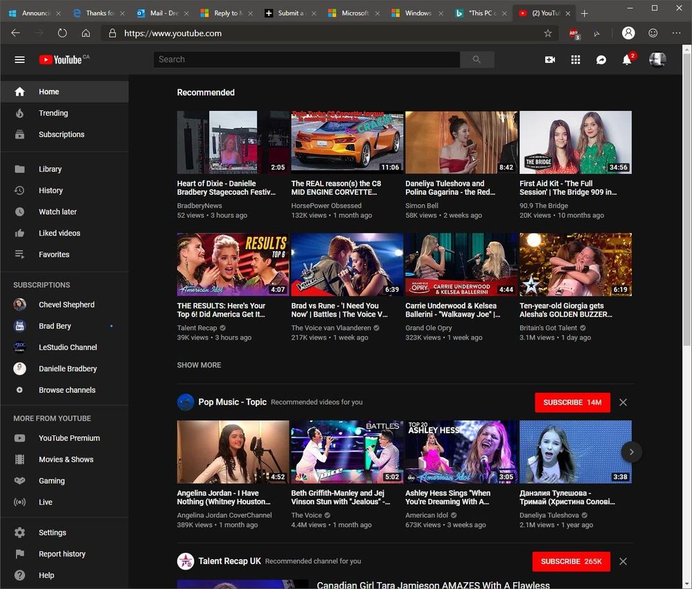Open the Talent Recap UK channel name
Image resolution: width=692 pixels, height=589 pixels.
(x=229, y=561)
